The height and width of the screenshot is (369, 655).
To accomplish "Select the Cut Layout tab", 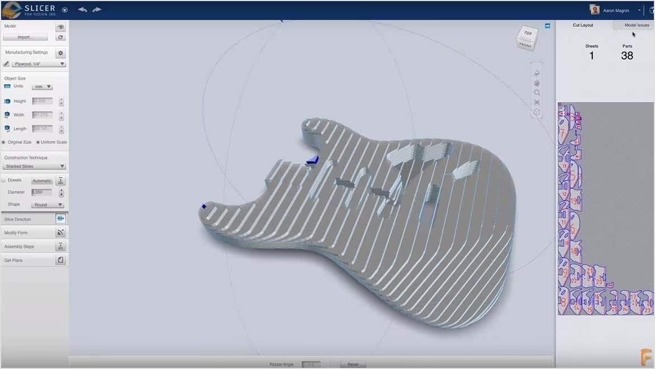I will pos(582,25).
